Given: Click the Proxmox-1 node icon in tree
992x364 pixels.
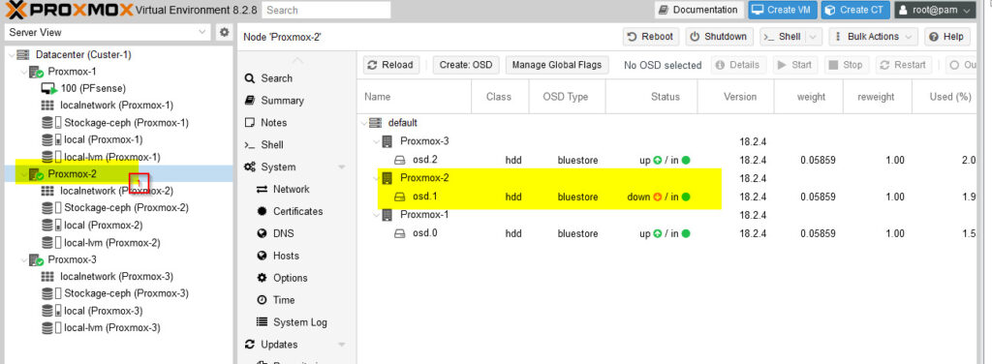Looking at the screenshot, I should coord(36,72).
